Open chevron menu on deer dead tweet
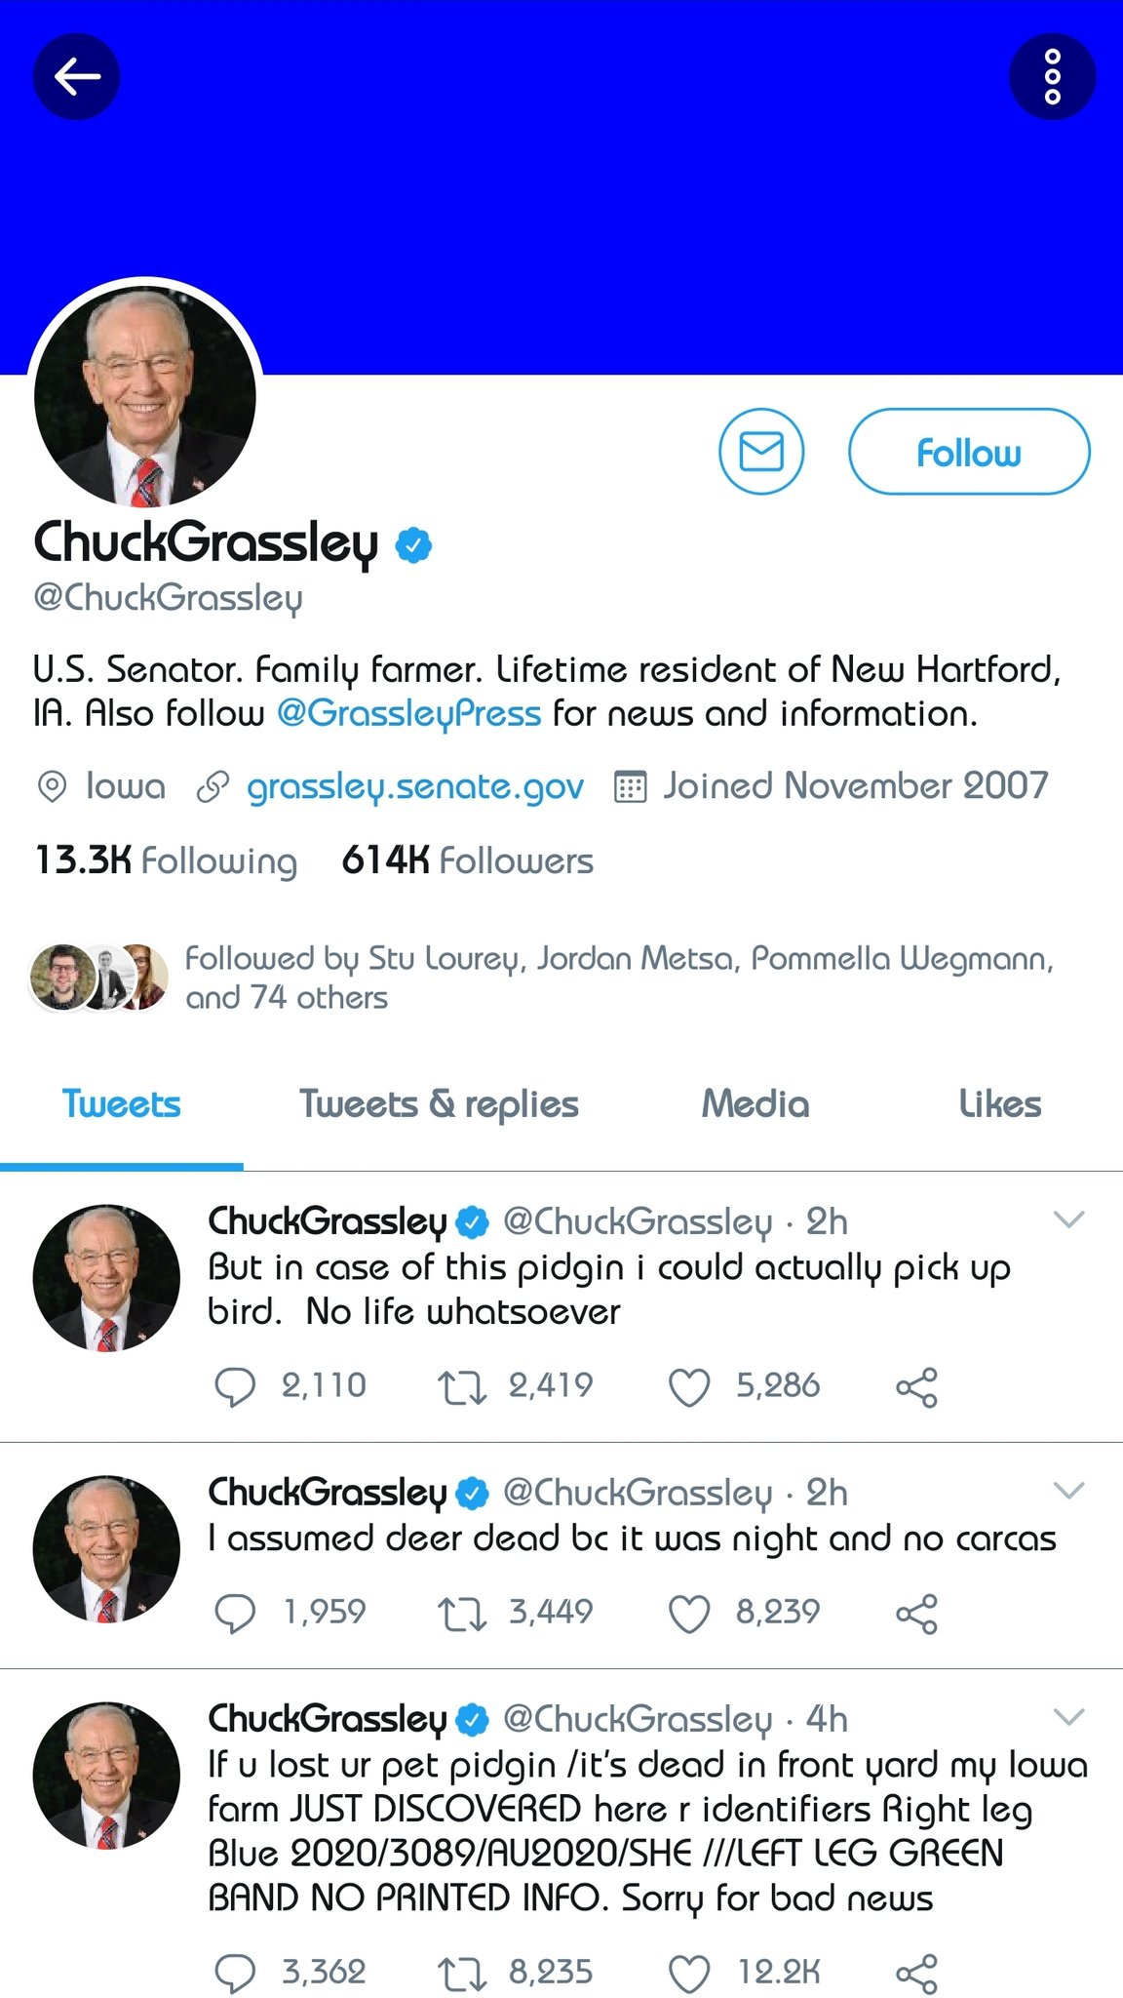Screen dimensions: 1123x1998 (x=1069, y=1491)
